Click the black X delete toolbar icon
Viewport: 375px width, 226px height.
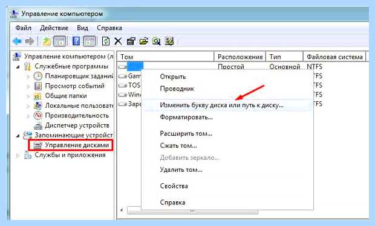(118, 41)
